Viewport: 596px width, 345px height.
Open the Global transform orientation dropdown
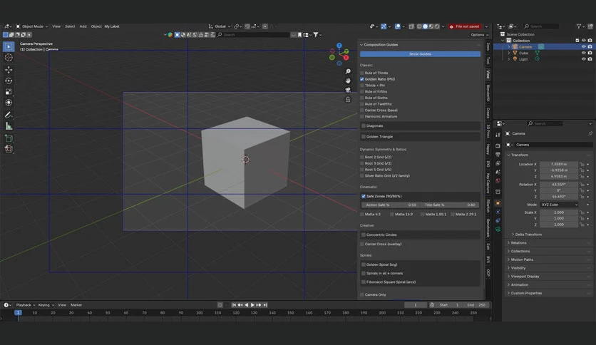220,26
